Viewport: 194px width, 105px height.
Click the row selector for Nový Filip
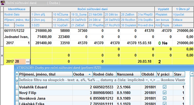[x=17, y=93]
